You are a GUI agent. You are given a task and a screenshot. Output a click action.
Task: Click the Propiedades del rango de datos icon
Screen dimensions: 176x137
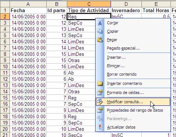[100, 110]
